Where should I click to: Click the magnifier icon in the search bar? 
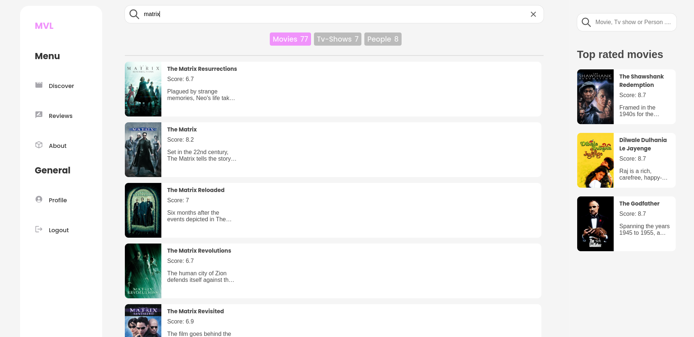click(x=134, y=14)
